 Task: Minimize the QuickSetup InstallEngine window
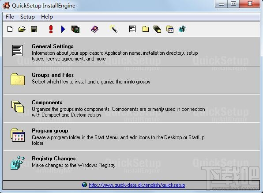point(222,4)
